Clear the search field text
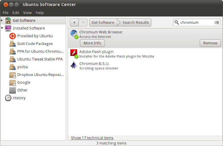This screenshot has width=223, height=146. pyautogui.click(x=217, y=23)
